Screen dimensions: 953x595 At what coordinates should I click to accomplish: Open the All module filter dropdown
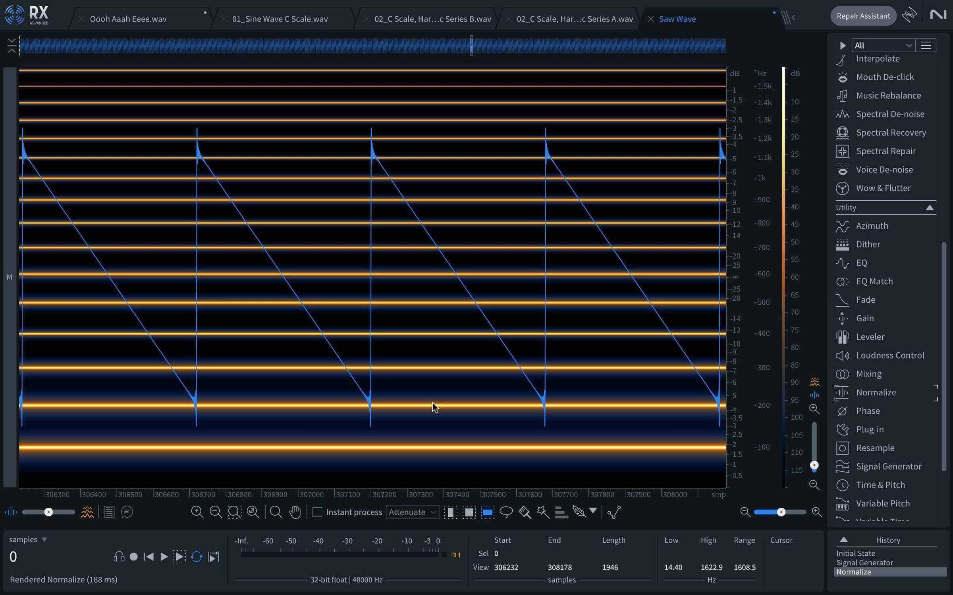(883, 46)
